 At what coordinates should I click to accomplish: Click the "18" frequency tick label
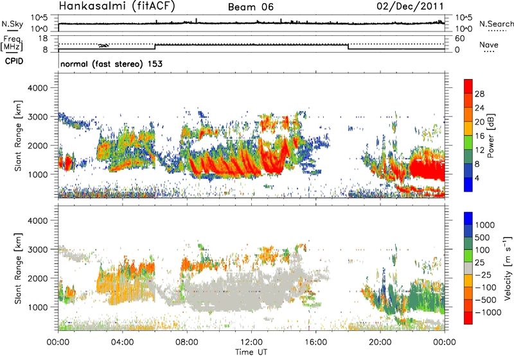[x=43, y=39]
